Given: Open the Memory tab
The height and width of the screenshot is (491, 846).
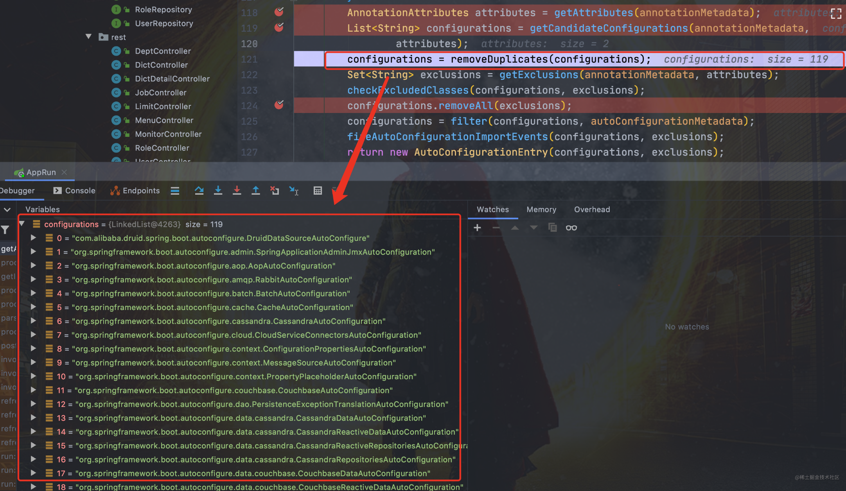Looking at the screenshot, I should click(x=541, y=210).
